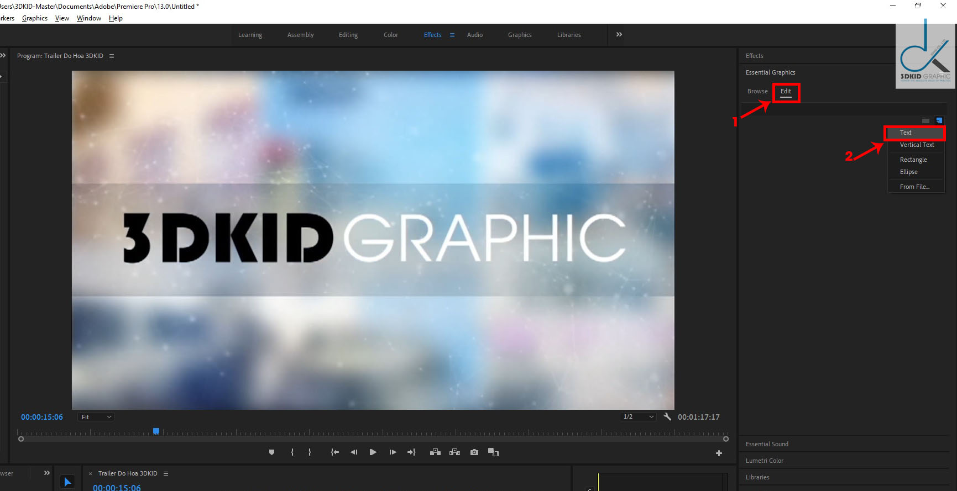Viewport: 957px width, 491px height.
Task: Click the New Layer icon in Essential Graphics
Action: (x=939, y=120)
